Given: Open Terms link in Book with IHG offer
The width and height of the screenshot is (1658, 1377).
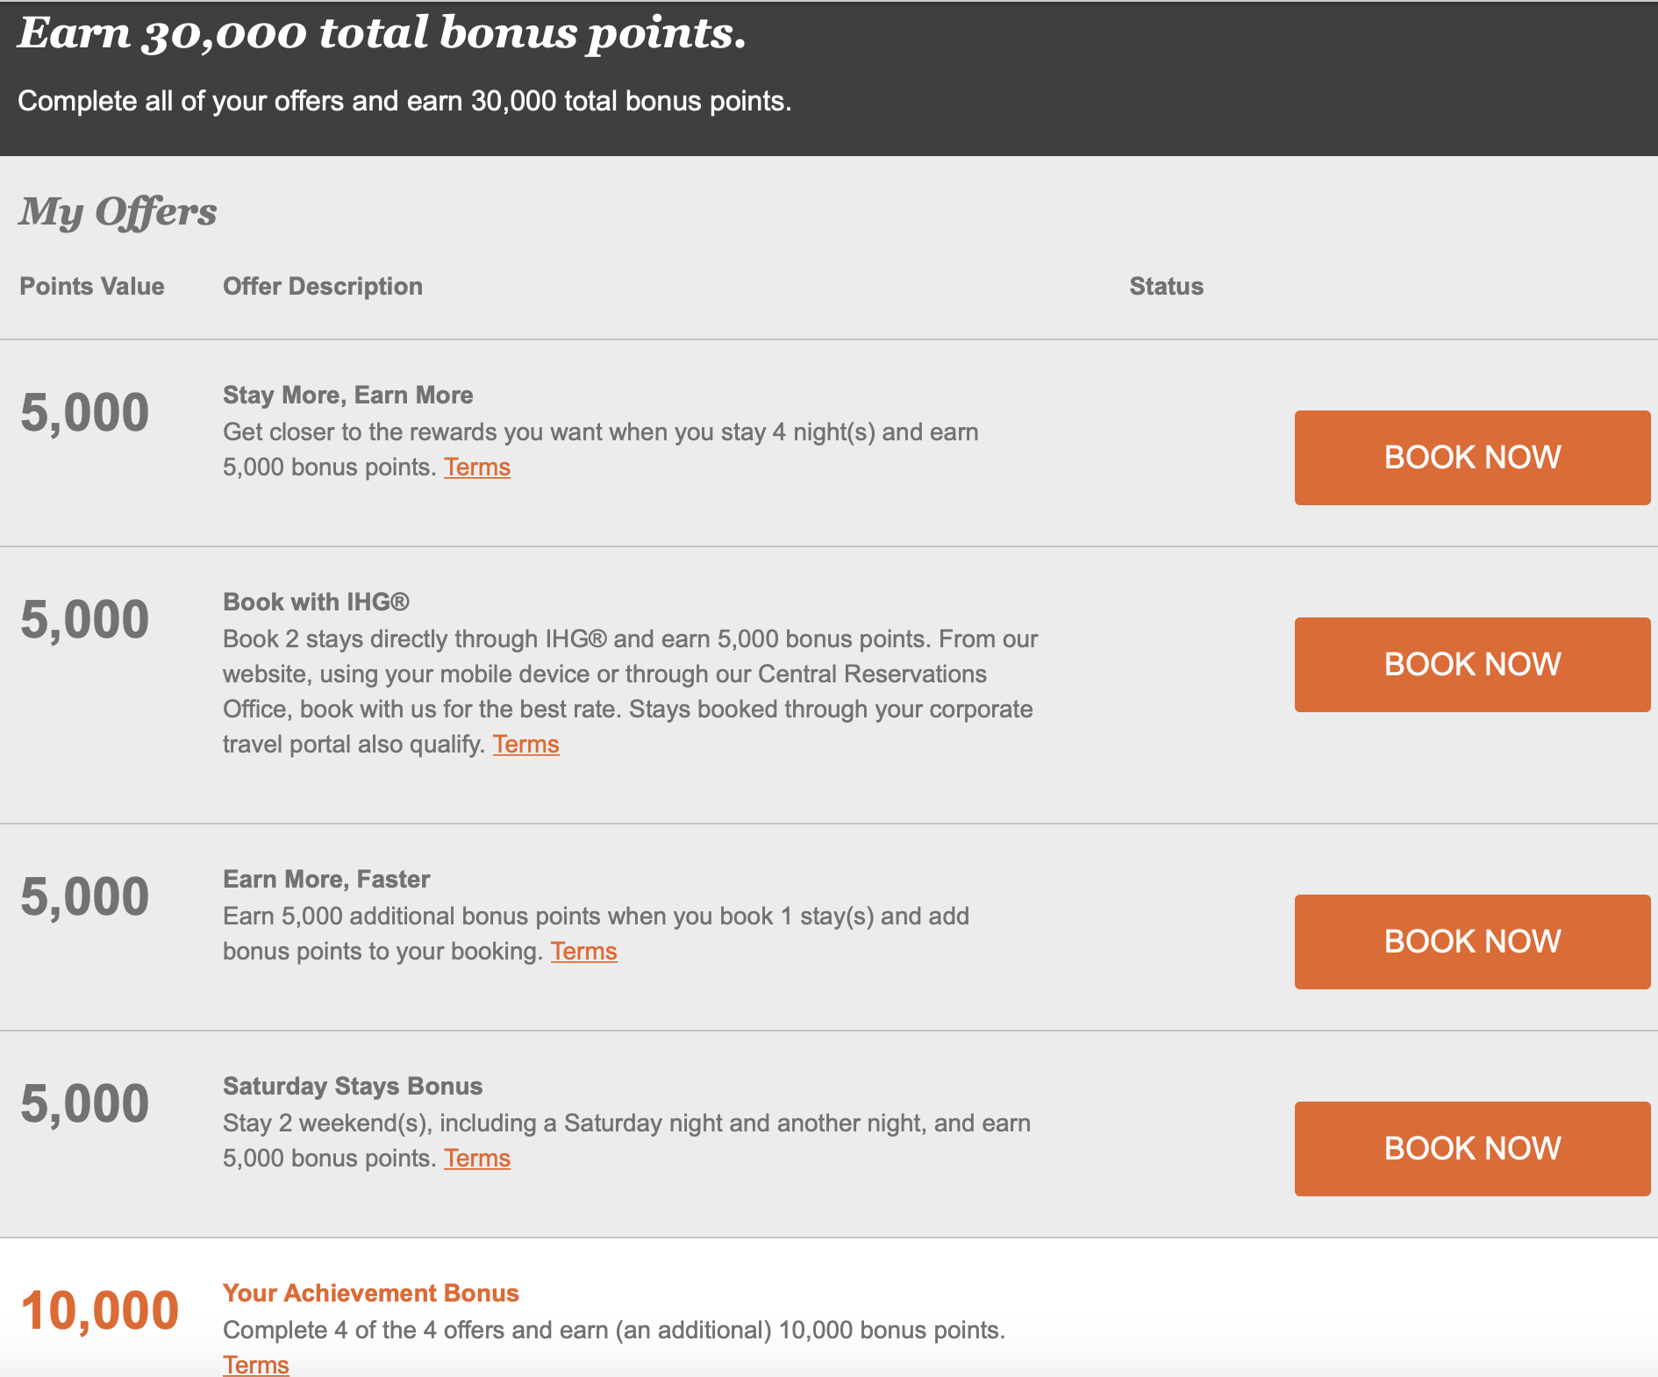Looking at the screenshot, I should (x=525, y=745).
